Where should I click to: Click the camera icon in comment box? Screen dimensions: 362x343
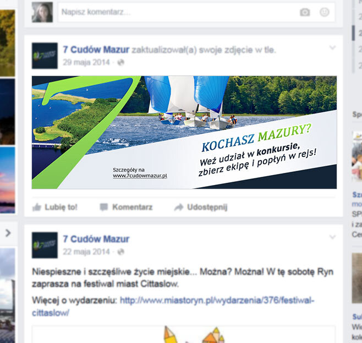(x=305, y=12)
